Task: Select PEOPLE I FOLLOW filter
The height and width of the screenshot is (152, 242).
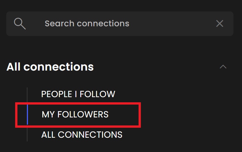Action: pyautogui.click(x=78, y=94)
